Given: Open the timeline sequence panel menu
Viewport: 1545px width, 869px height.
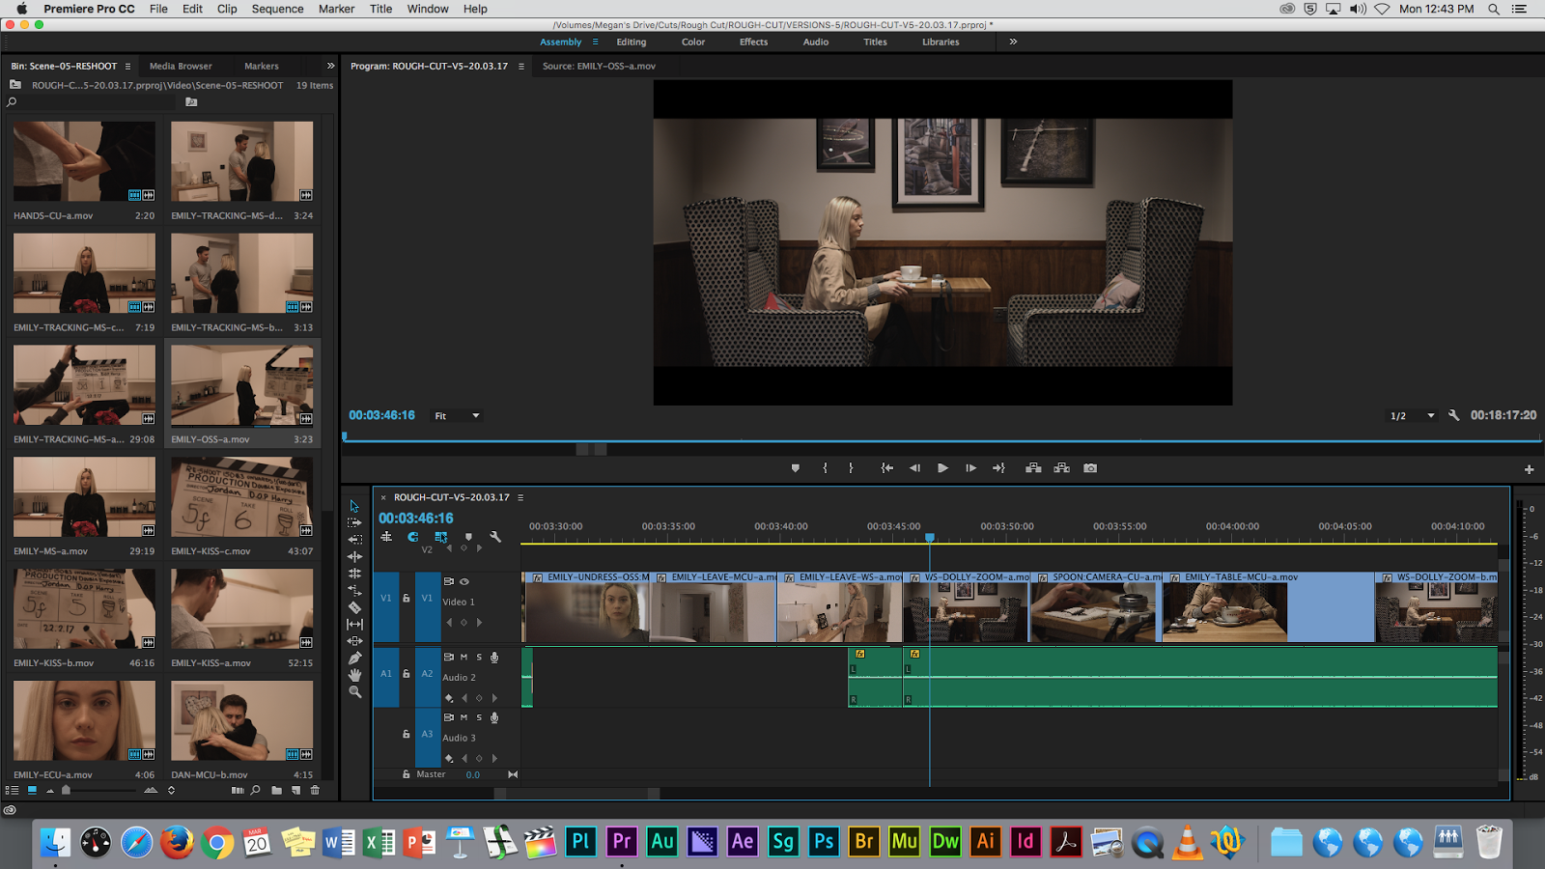Looking at the screenshot, I should coord(520,498).
